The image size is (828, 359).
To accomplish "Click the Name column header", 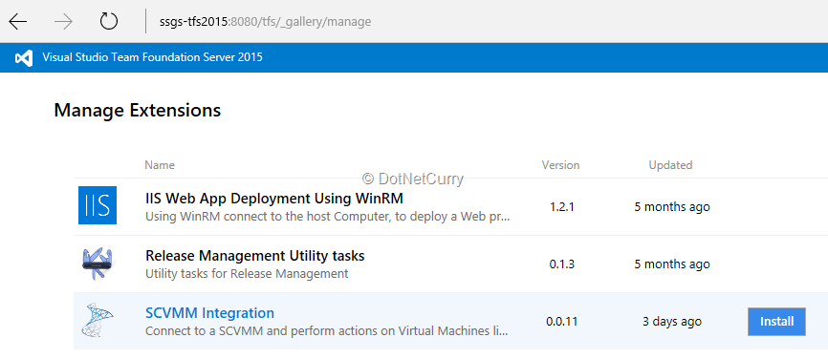I will (160, 165).
